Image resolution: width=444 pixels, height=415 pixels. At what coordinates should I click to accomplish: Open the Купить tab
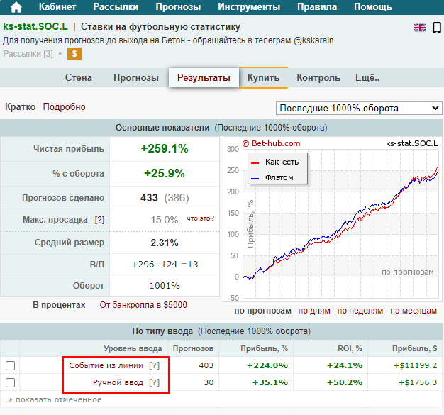(263, 78)
